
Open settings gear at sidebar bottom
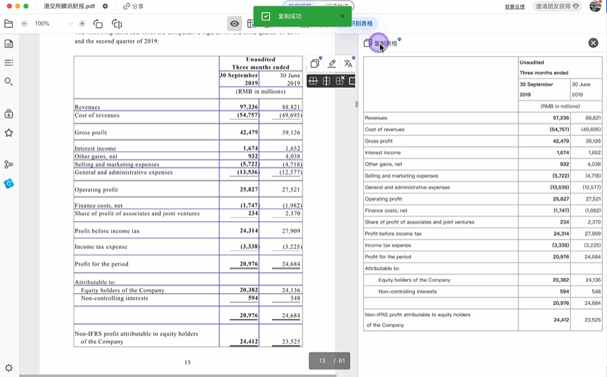9,367
